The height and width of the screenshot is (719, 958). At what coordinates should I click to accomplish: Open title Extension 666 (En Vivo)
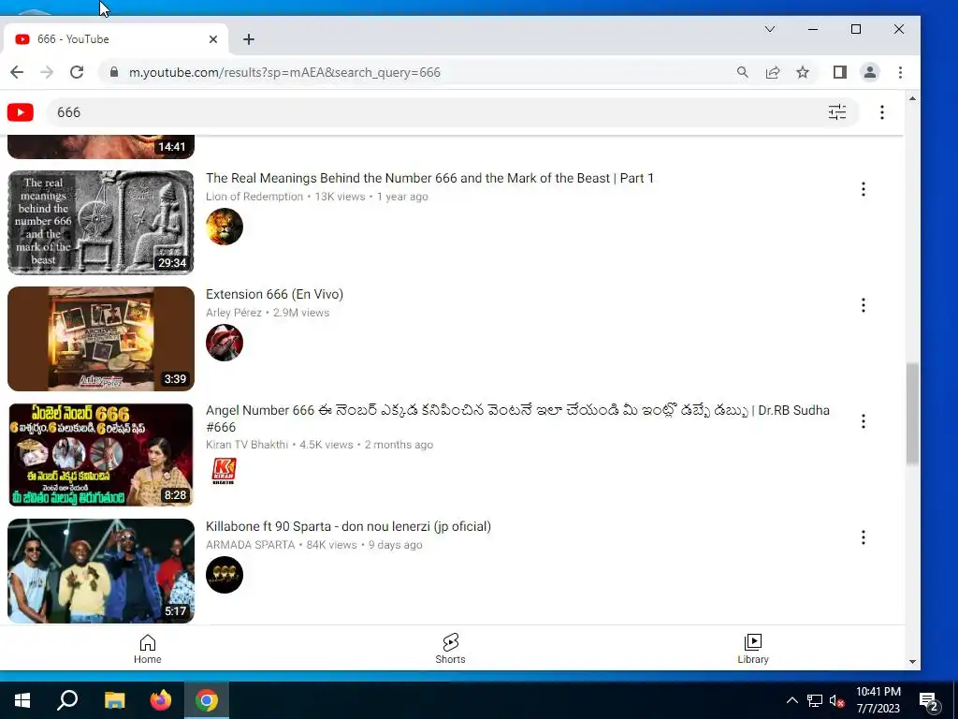(274, 294)
